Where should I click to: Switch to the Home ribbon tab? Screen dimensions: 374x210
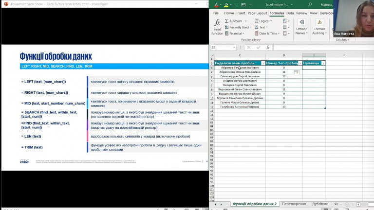[229, 13]
